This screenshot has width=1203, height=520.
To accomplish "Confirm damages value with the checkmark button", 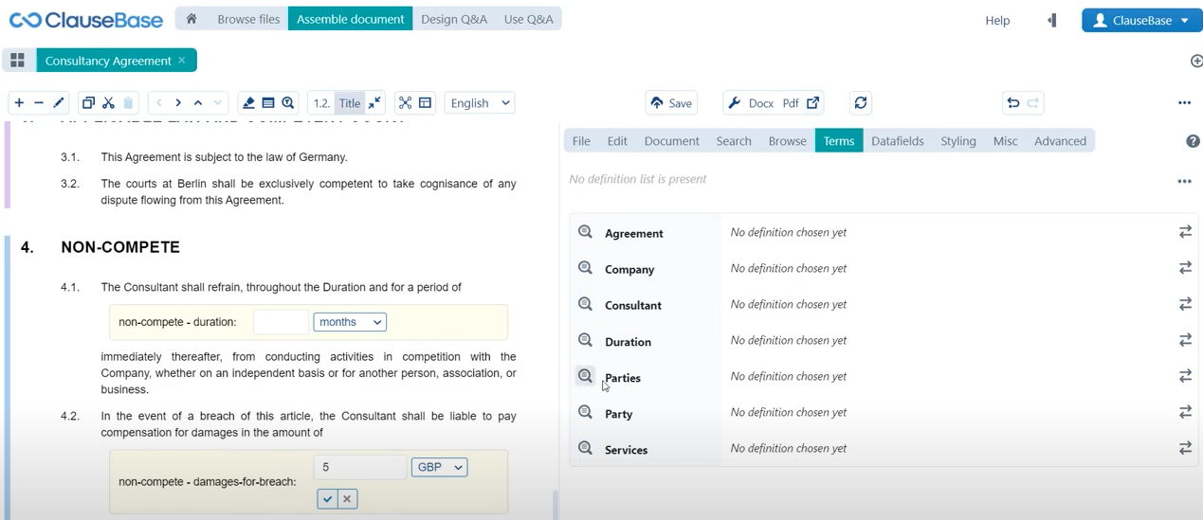I will point(327,499).
